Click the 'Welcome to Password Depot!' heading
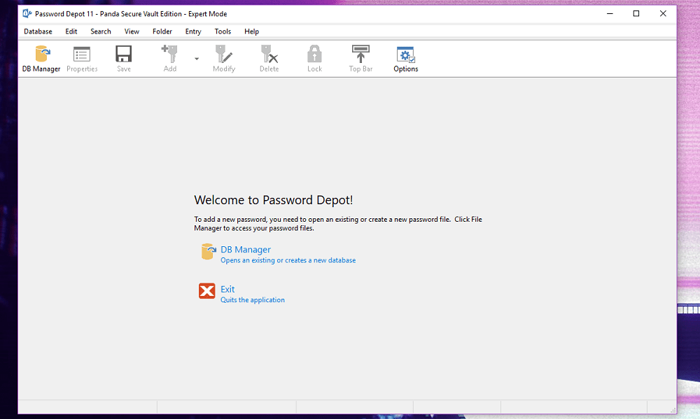Image resolution: width=700 pixels, height=419 pixels. click(273, 200)
